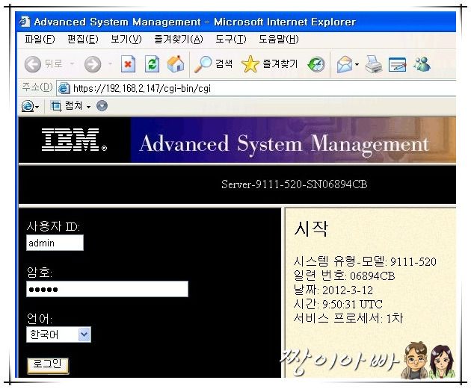Open the History clock icon
The width and height of the screenshot is (471, 389).
pos(316,64)
